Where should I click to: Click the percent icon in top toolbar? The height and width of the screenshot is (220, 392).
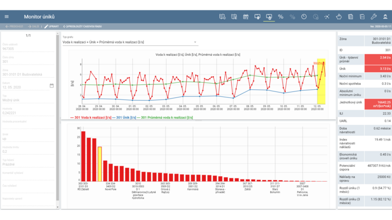pyautogui.click(x=281, y=17)
